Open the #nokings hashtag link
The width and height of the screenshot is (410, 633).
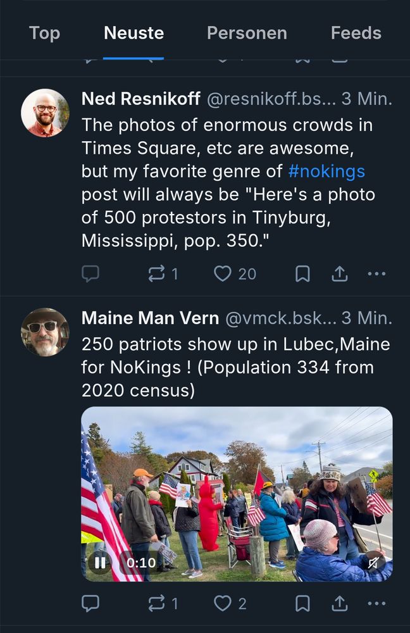(326, 171)
